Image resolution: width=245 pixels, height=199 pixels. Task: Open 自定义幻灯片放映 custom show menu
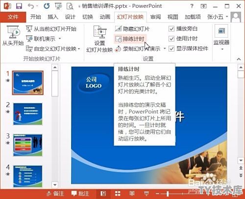53,49
